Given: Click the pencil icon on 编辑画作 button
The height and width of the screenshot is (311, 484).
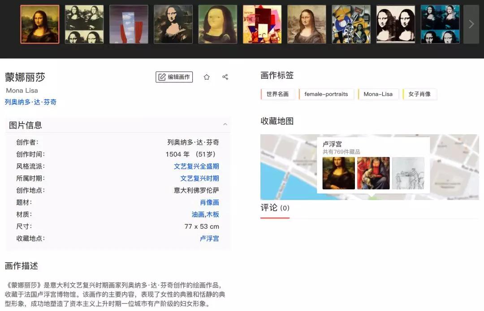Looking at the screenshot, I should point(161,77).
